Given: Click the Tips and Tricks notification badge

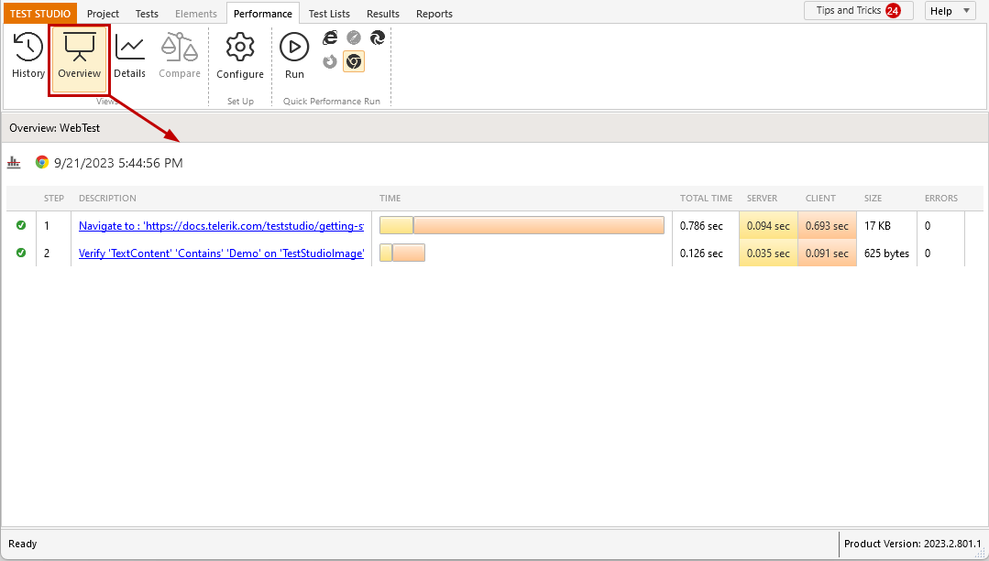Looking at the screenshot, I should coord(893,11).
